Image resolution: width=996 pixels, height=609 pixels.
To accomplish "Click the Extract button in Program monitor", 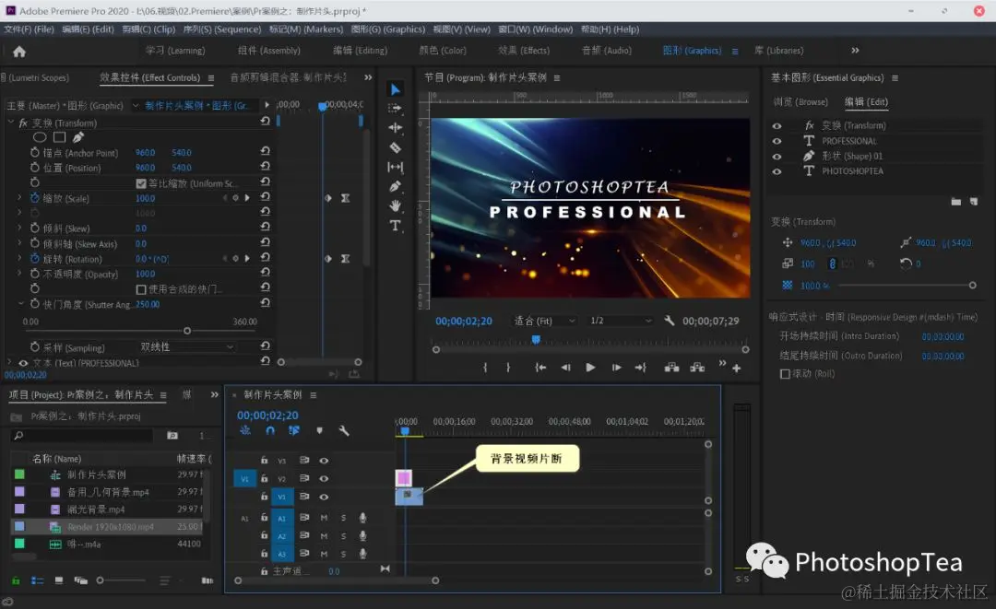I will coord(697,368).
